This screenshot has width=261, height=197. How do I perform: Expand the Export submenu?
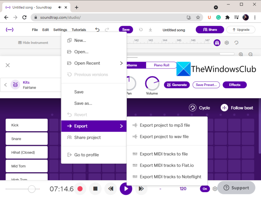point(94,126)
